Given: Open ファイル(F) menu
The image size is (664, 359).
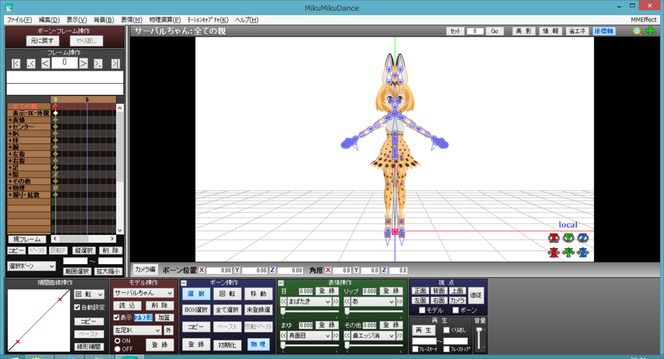Looking at the screenshot, I should coord(19,20).
